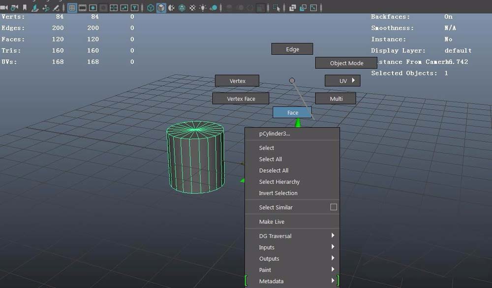Click the isolate select icon
This screenshot has width=492, height=288.
click(x=277, y=8)
